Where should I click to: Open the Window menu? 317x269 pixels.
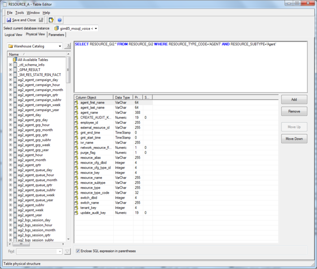tap(33, 13)
